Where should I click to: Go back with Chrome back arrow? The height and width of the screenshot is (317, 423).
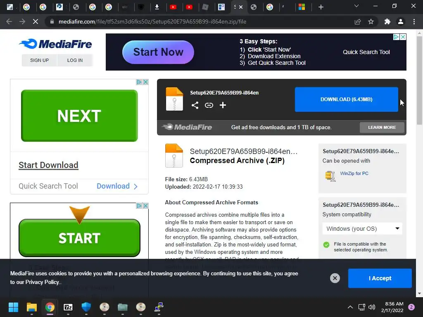point(9,21)
